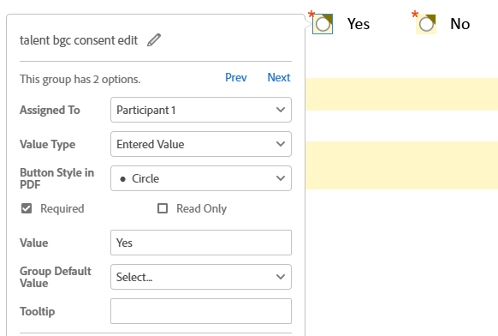The image size is (498, 336).
Task: Open Button Style in PDF dropdown
Action: tap(201, 178)
